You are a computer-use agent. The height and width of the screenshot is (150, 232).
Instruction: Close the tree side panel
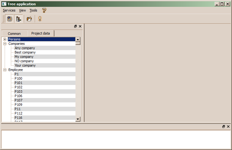point(80,26)
